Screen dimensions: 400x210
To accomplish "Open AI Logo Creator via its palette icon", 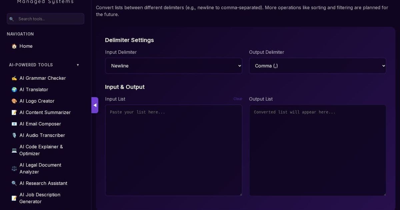I will [14, 101].
